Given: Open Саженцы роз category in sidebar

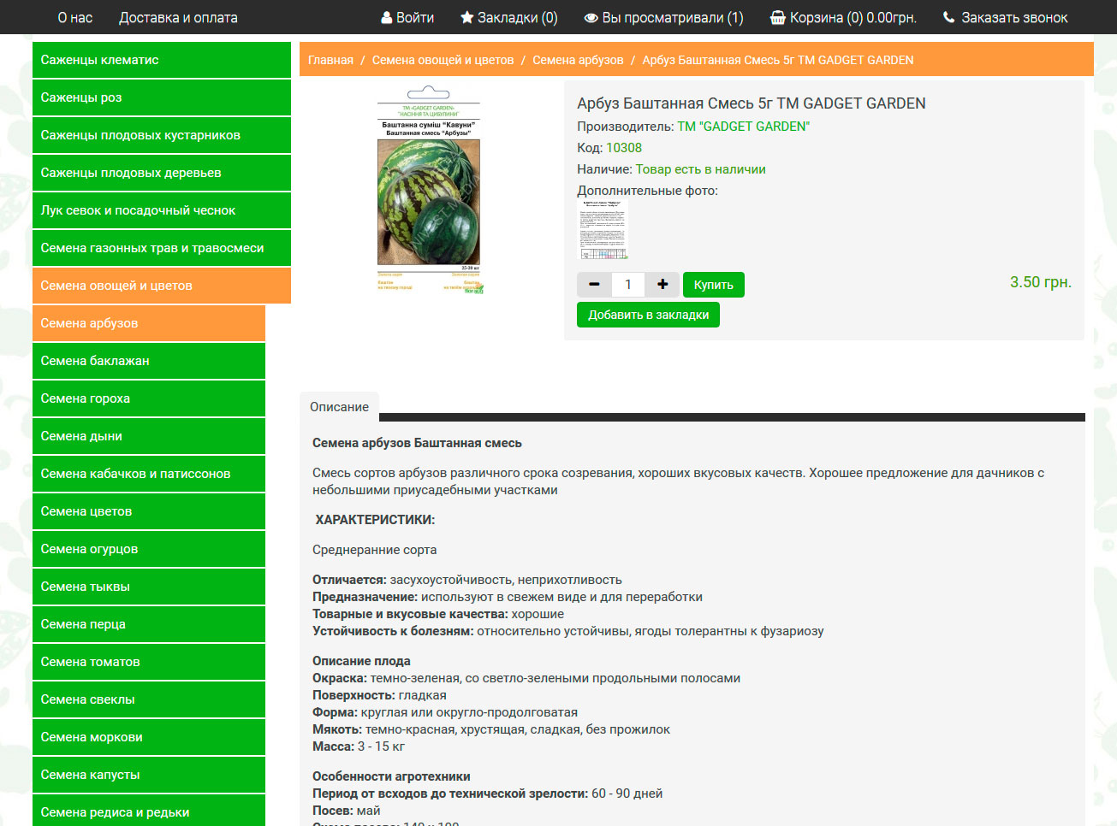Looking at the screenshot, I should pos(162,97).
